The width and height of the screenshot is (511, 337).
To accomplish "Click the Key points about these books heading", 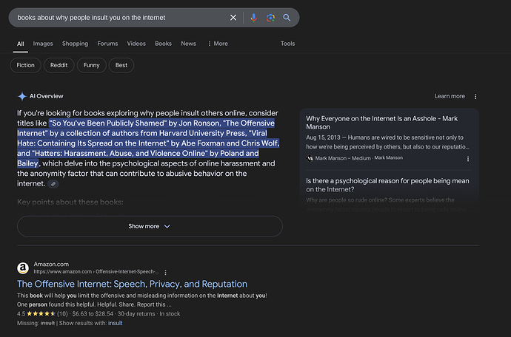I will [70, 202].
